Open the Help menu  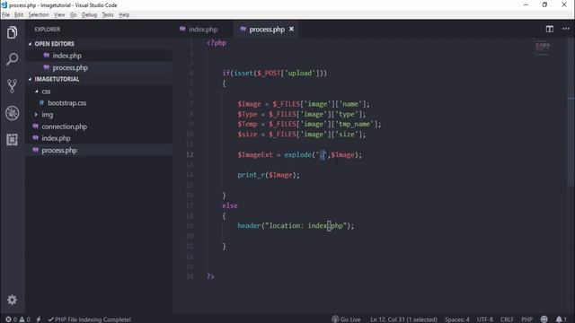click(124, 14)
